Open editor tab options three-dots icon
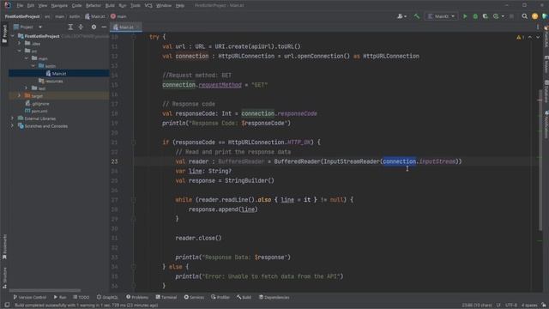The image size is (549, 309). point(538,27)
